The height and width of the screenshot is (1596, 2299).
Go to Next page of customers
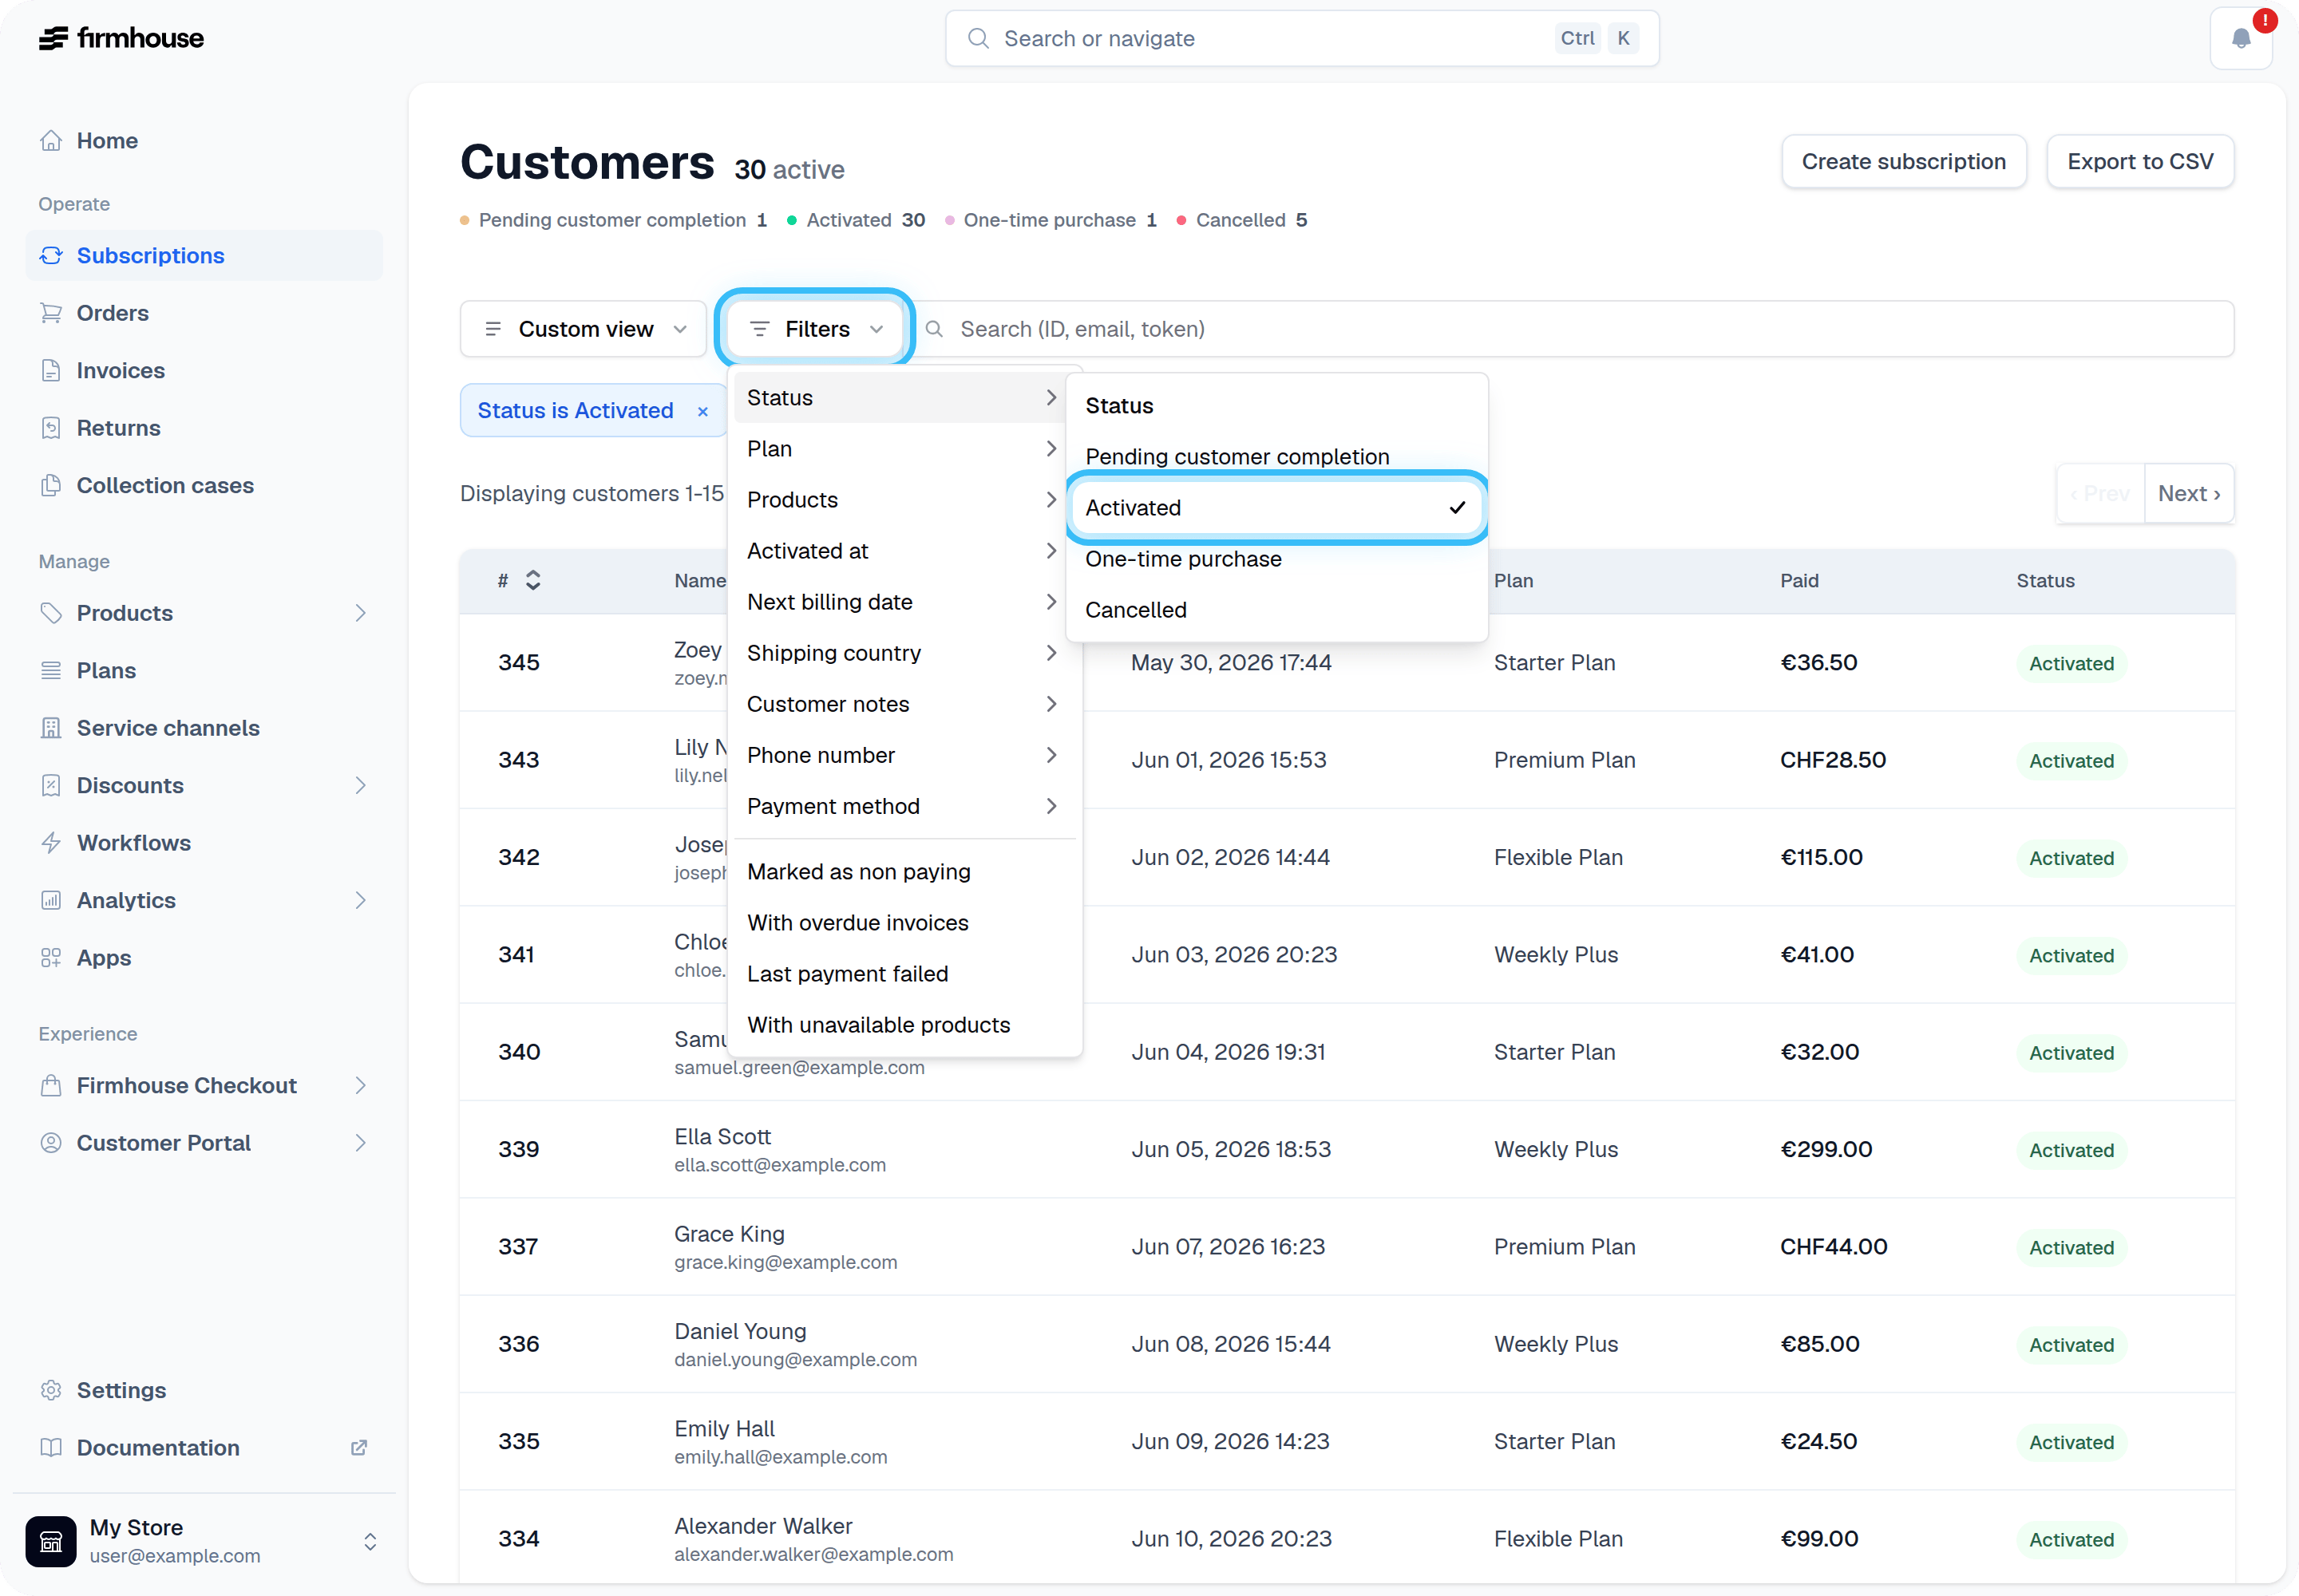pyautogui.click(x=2189, y=494)
